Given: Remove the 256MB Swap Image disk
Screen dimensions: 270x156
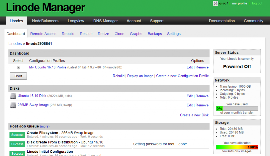Looking at the screenshot, I should pyautogui.click(x=202, y=105).
